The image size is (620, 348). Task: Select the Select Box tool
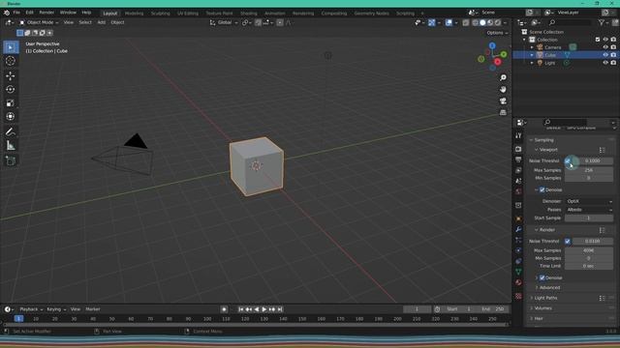11,47
